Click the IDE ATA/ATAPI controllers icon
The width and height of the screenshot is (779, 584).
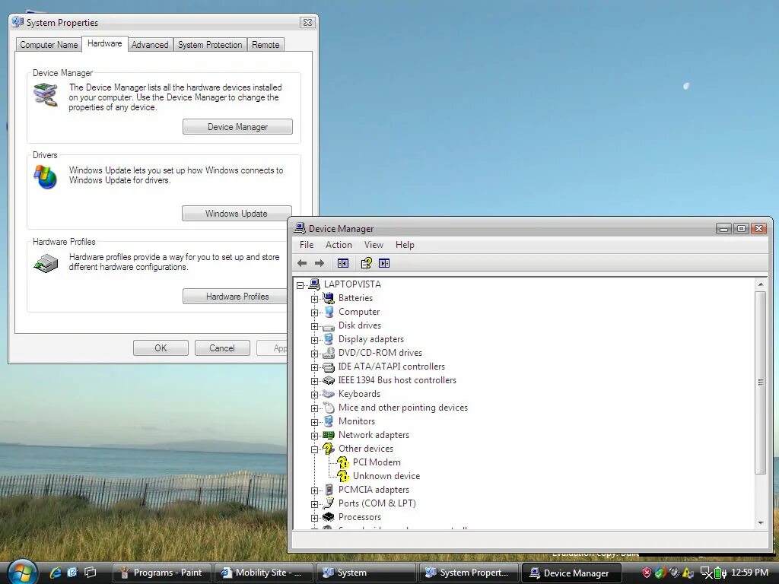[329, 367]
